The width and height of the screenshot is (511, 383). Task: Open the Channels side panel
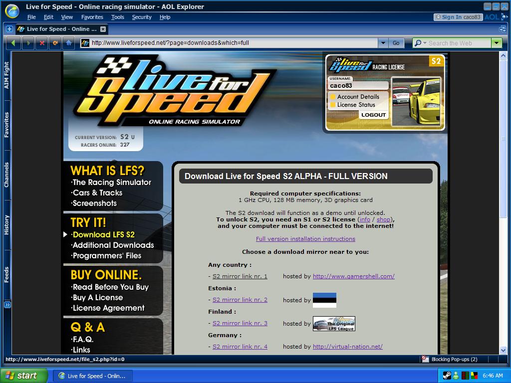pos(6,175)
